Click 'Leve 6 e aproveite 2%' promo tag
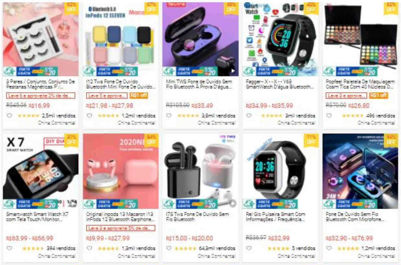 [41, 95]
